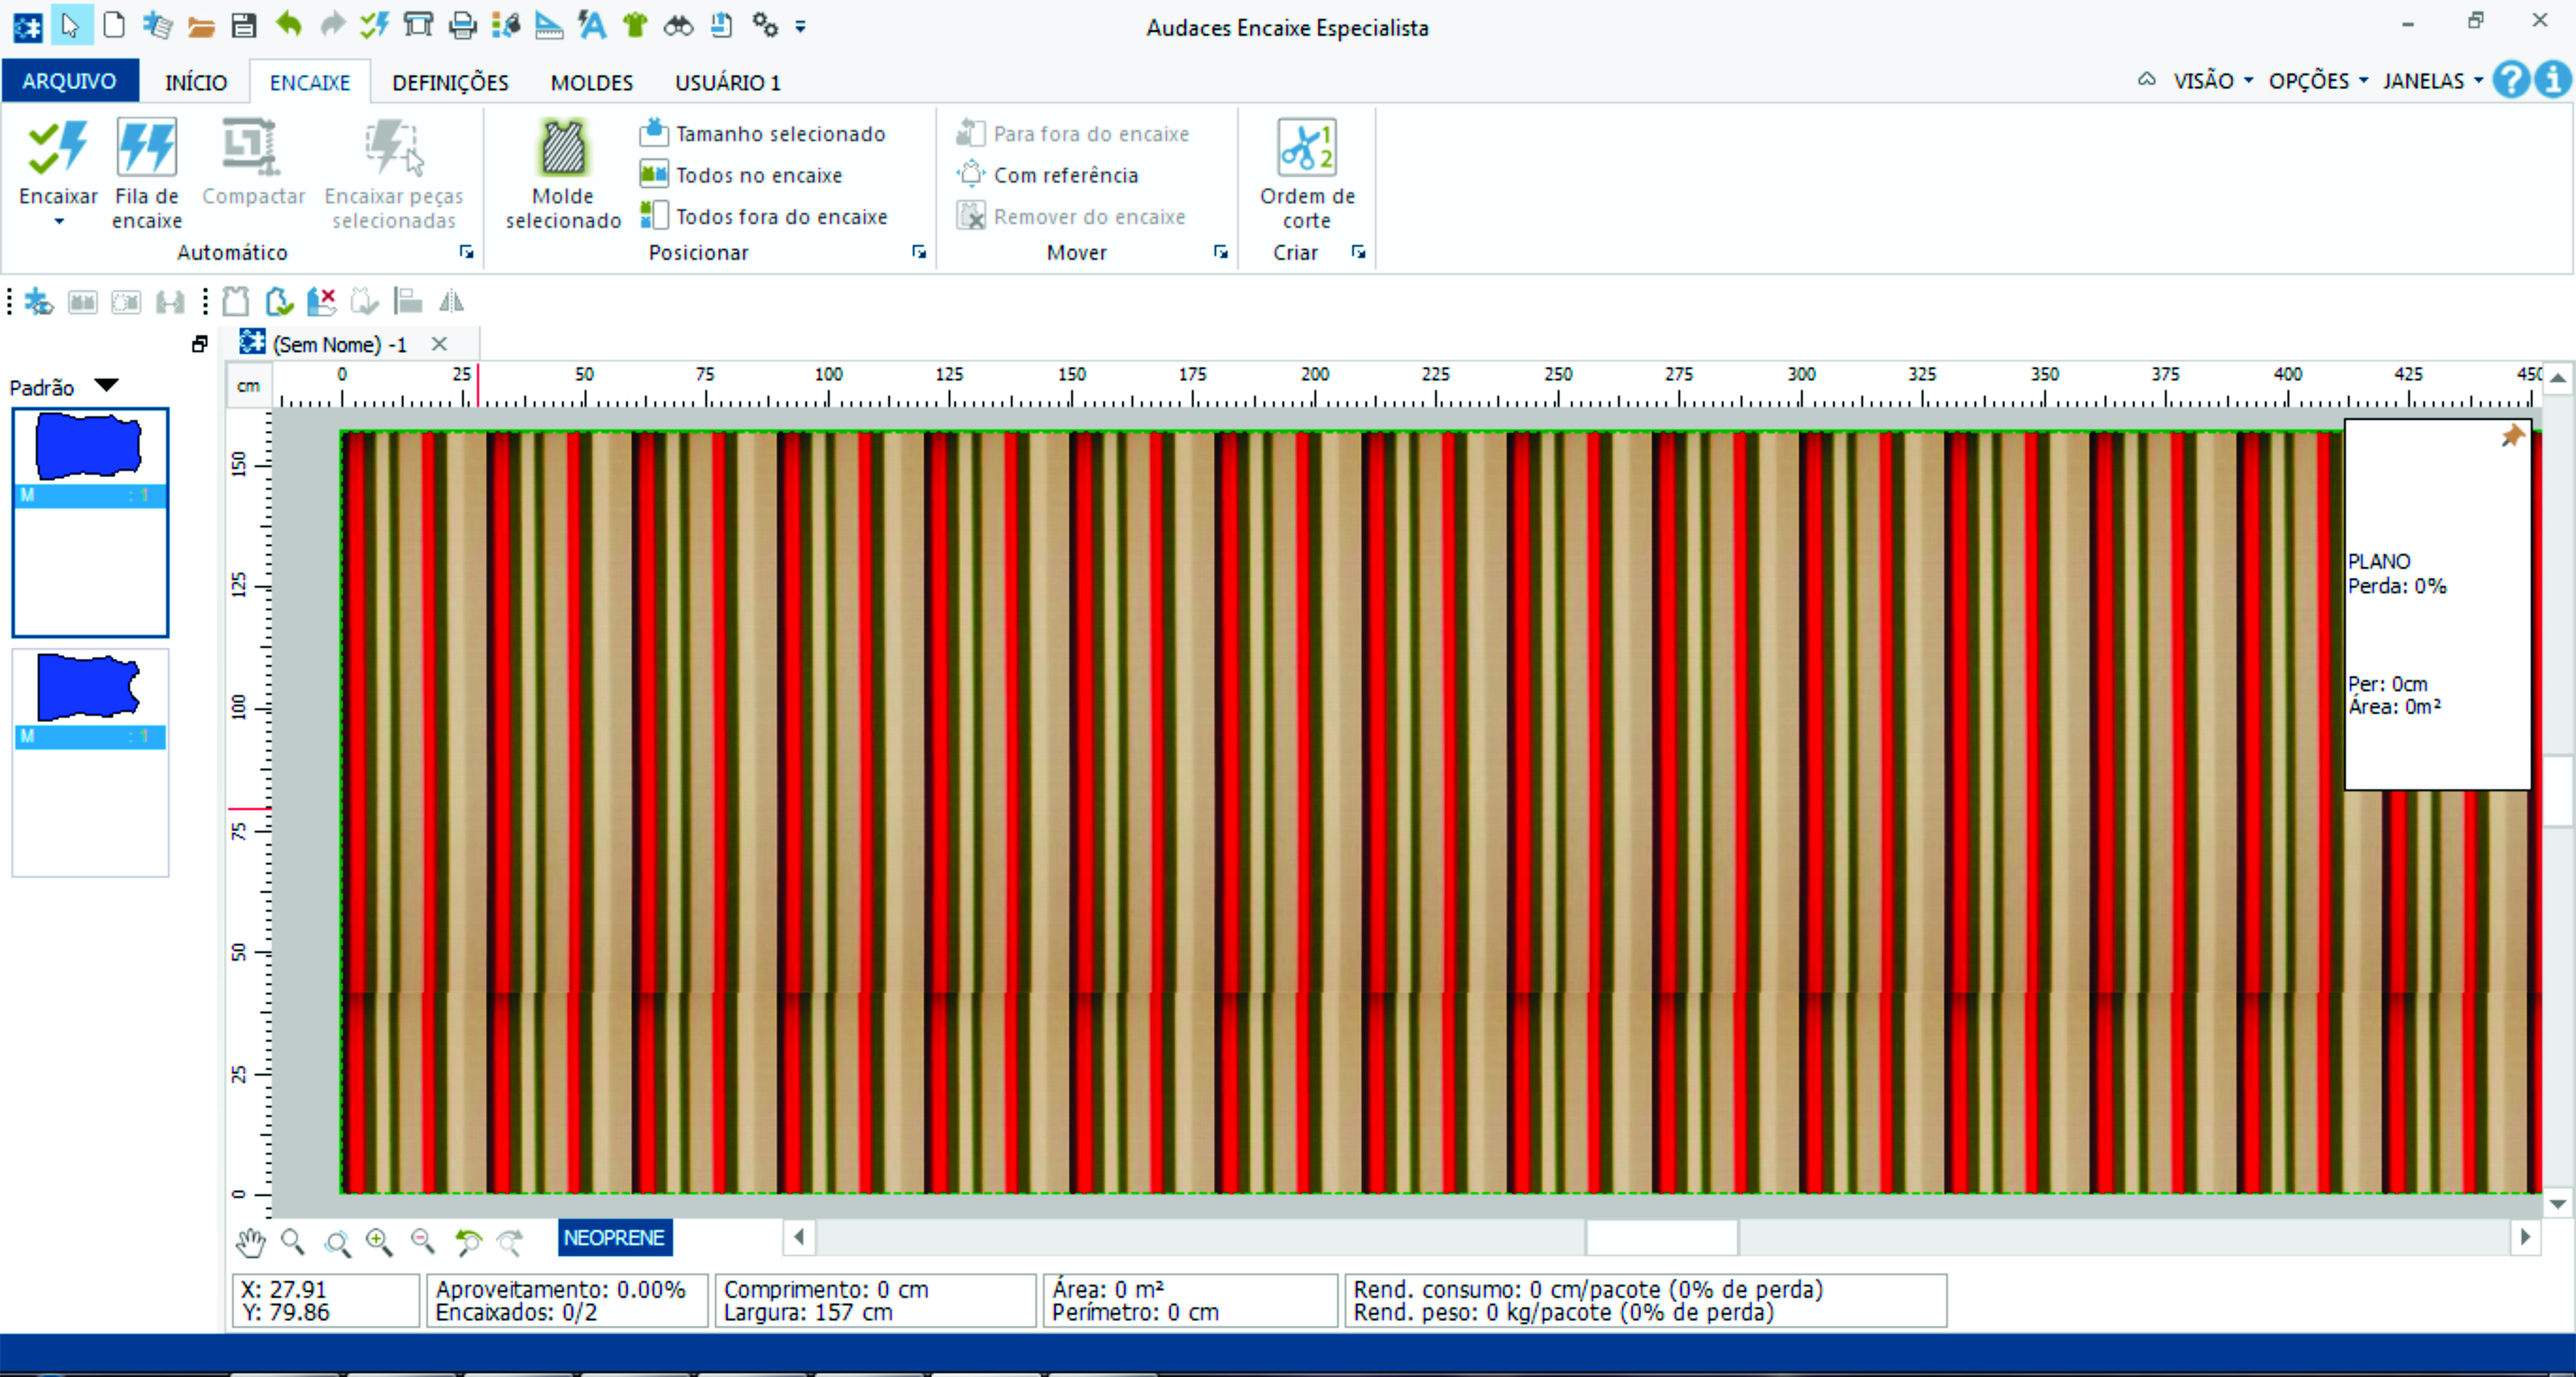Viewport: 2576px width, 1377px height.
Task: Click the previous zoom green arrow magnifier
Action: [467, 1241]
